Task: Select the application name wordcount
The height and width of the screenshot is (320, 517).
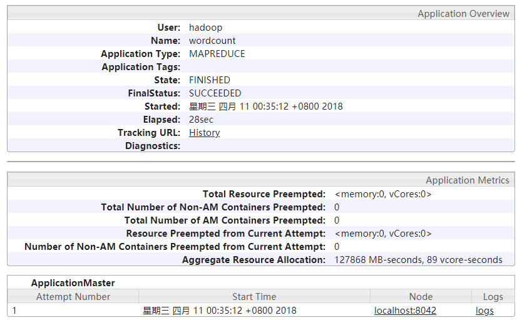Action: [212, 41]
